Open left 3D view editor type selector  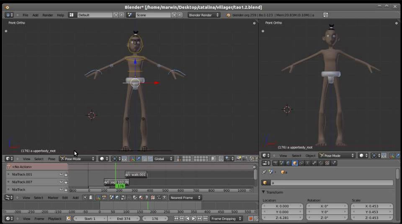coord(9,159)
